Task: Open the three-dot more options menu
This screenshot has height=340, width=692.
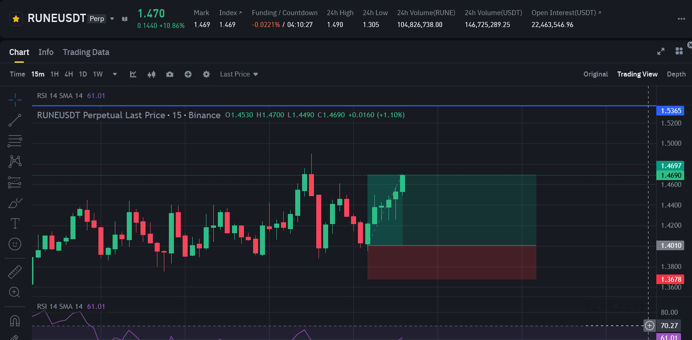Action: coord(681,19)
